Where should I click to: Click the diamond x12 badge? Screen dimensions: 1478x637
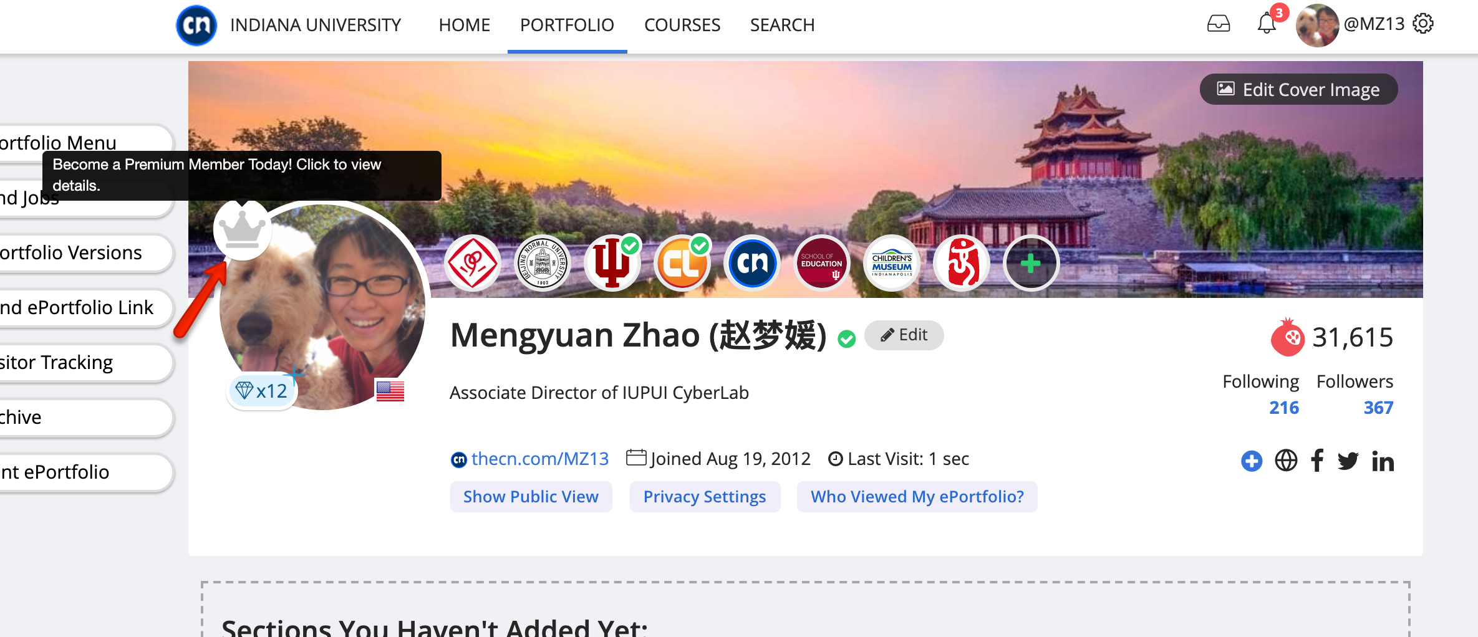[x=263, y=391]
